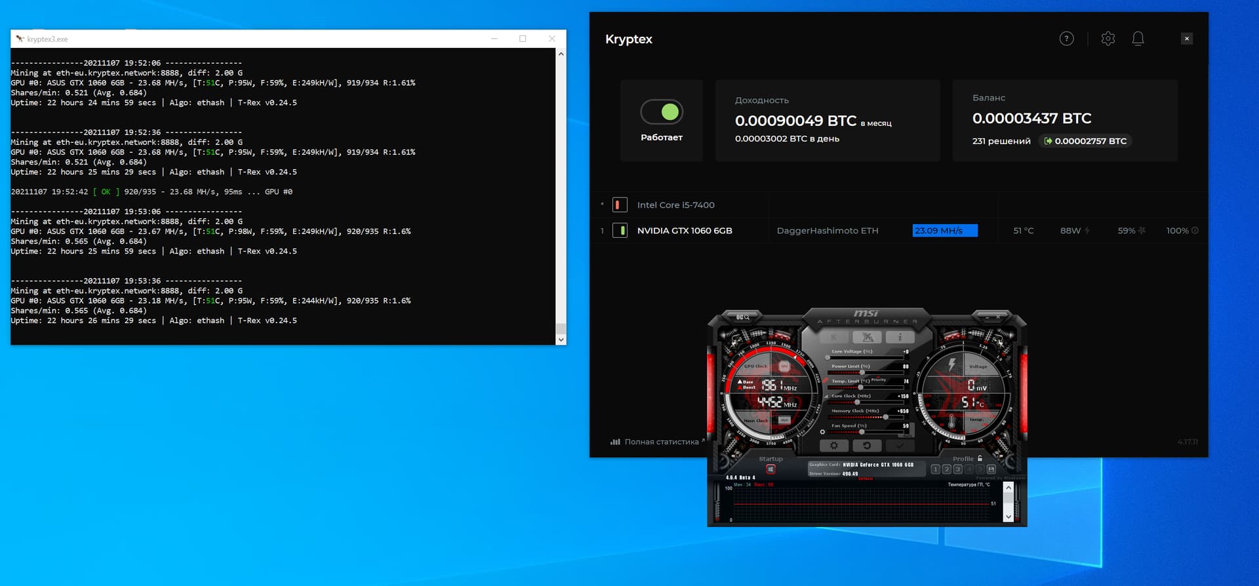Toggle the Profile lock icon
The width and height of the screenshot is (1259, 586).
(980, 458)
